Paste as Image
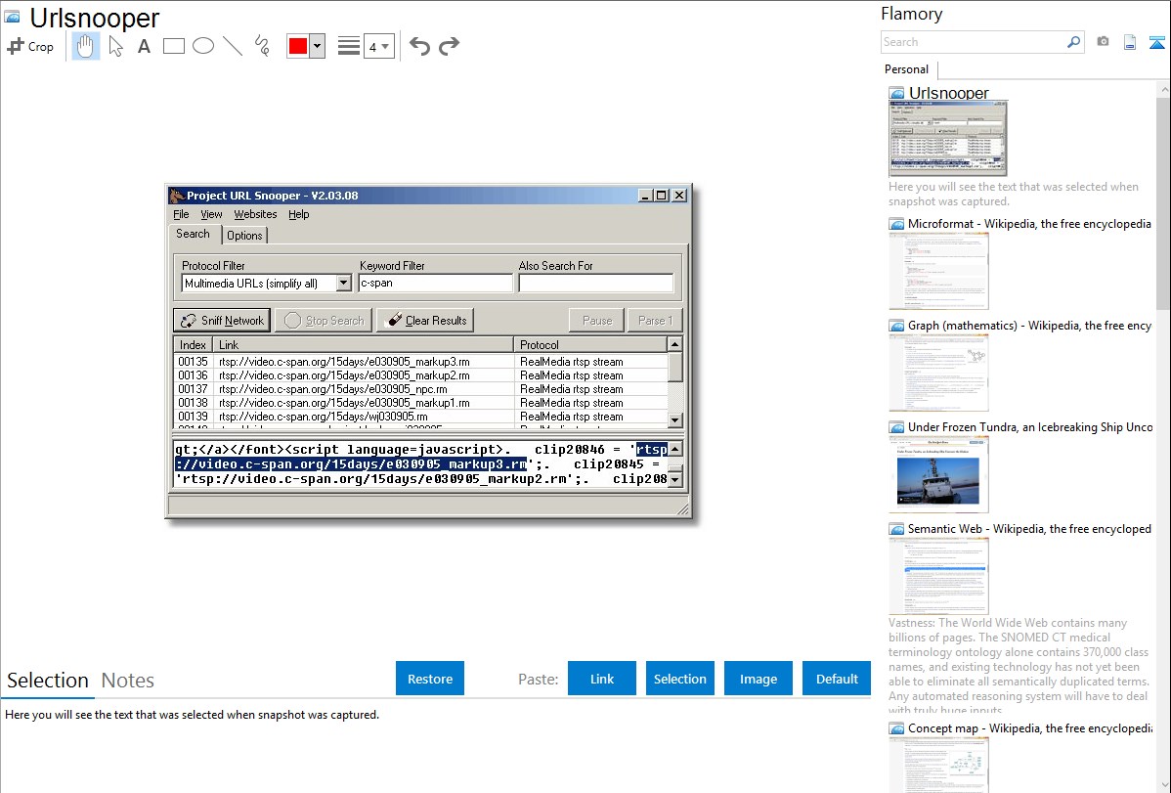The height and width of the screenshot is (793, 1171). point(759,679)
